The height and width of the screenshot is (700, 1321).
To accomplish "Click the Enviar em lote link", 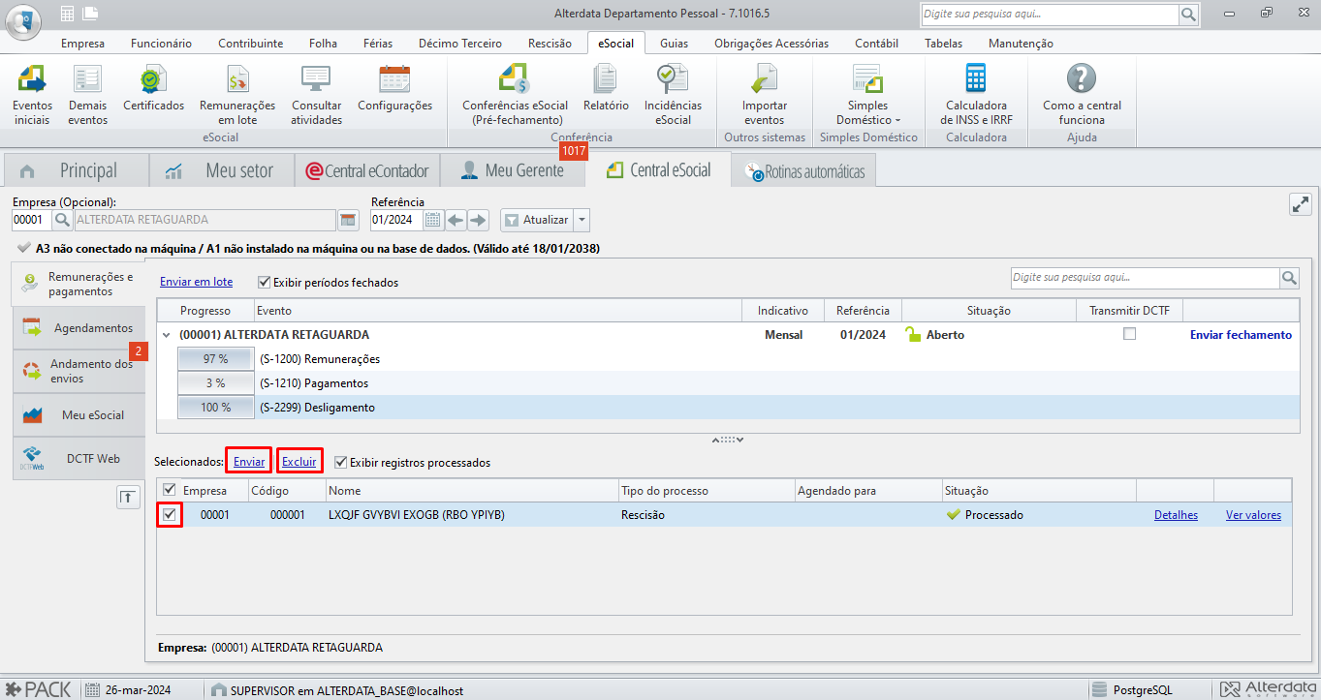I will click(x=196, y=282).
